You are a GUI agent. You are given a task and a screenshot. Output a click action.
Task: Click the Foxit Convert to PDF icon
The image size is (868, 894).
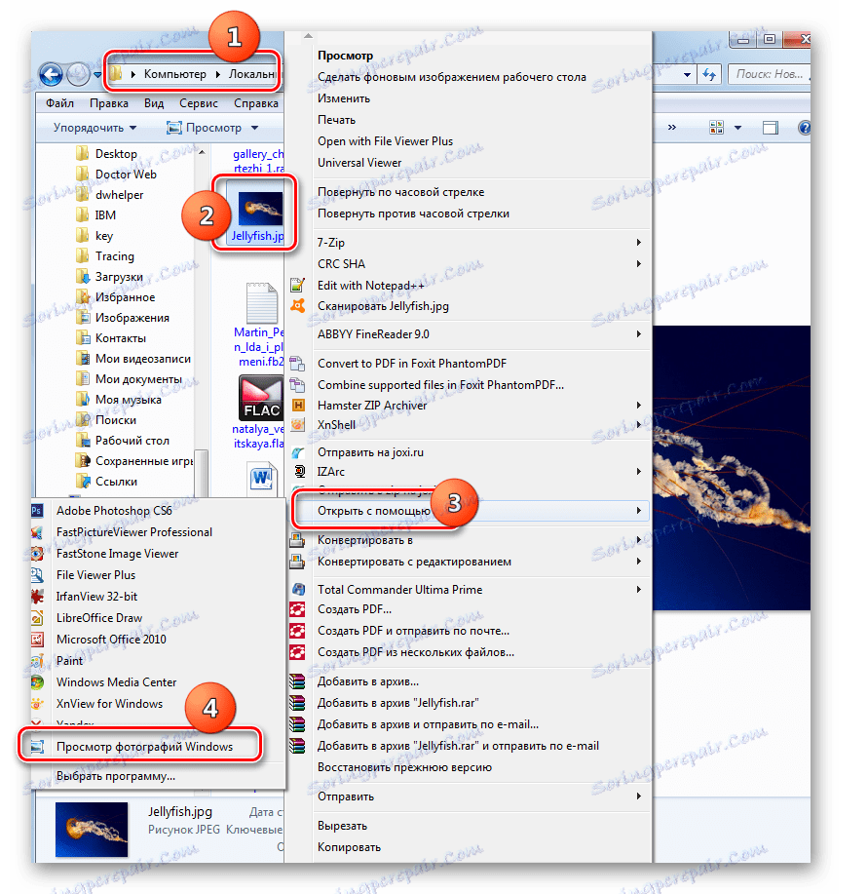click(x=297, y=364)
